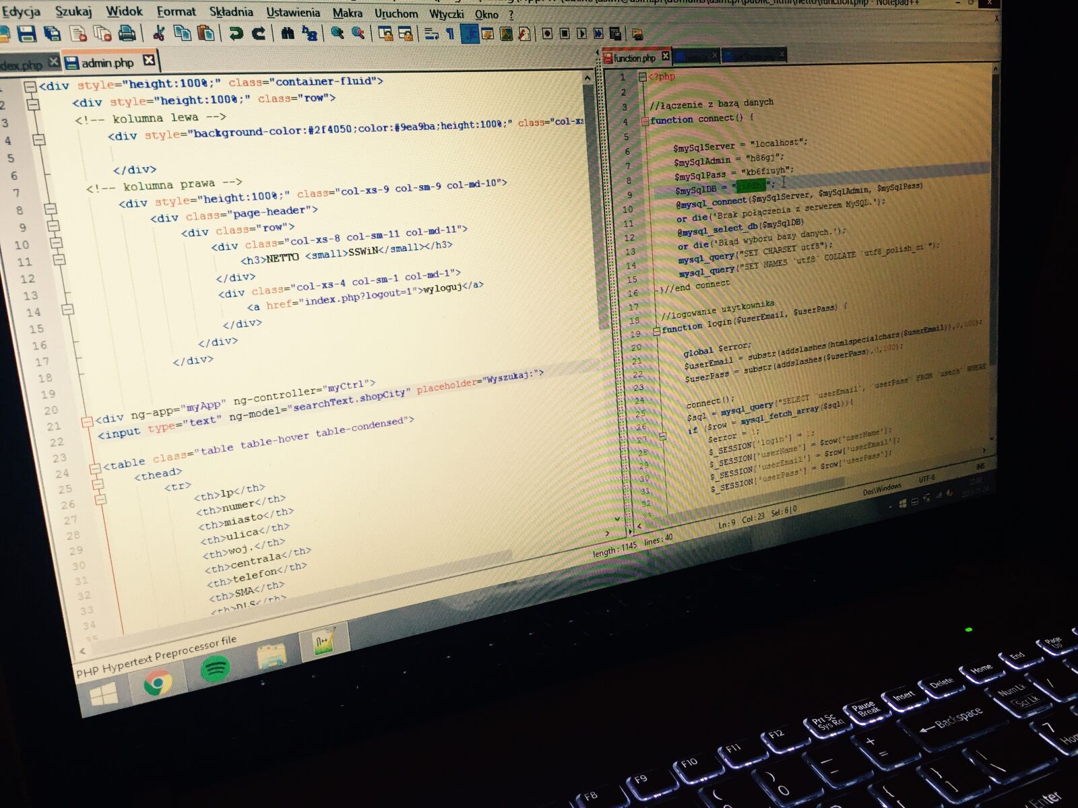Open the Replace dialog toolbar icon
Viewport: 1078px width, 808px height.
point(310,32)
